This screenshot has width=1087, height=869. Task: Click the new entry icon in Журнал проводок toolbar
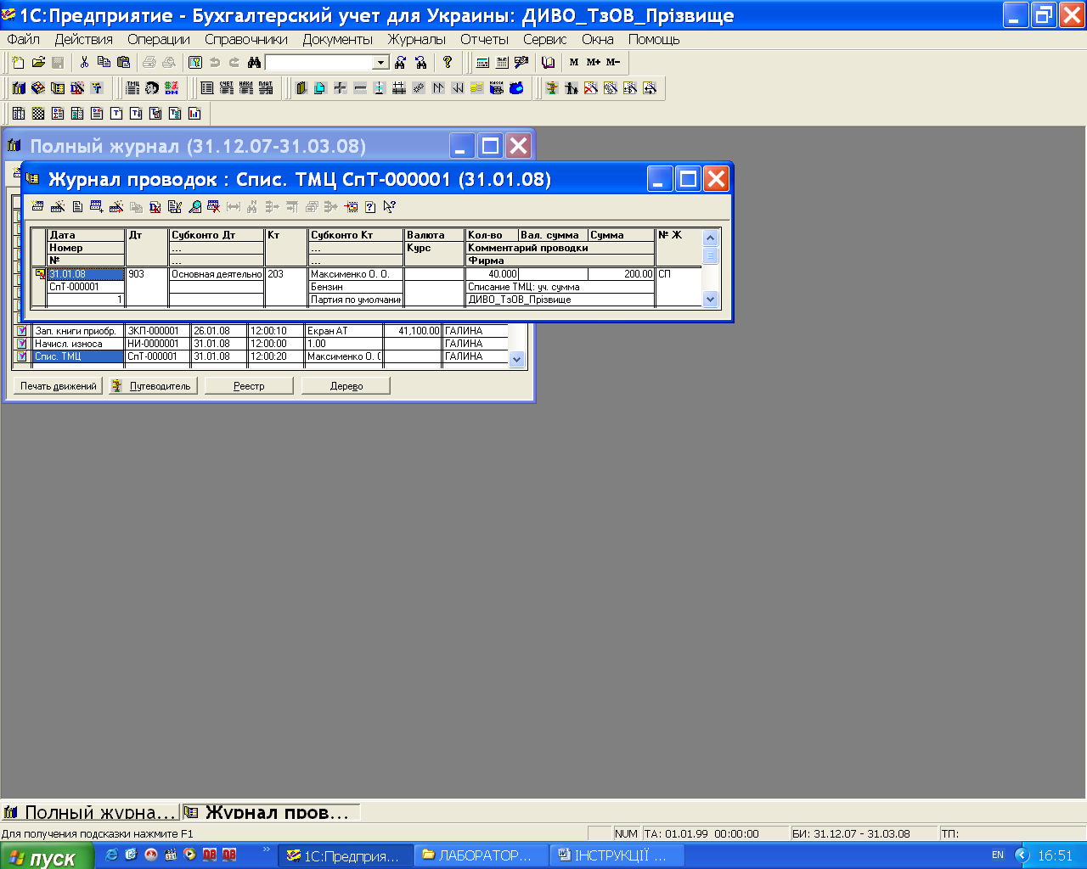(37, 206)
